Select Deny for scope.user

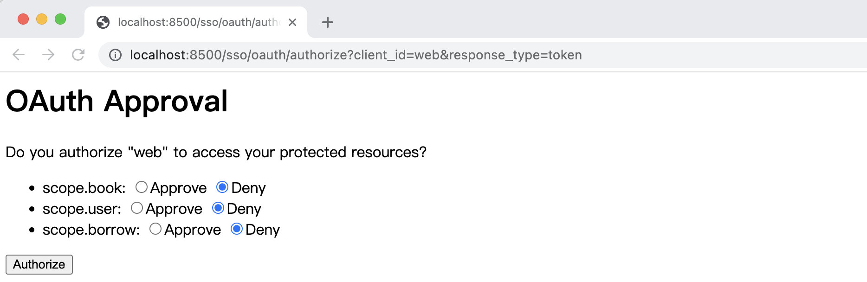pos(218,208)
